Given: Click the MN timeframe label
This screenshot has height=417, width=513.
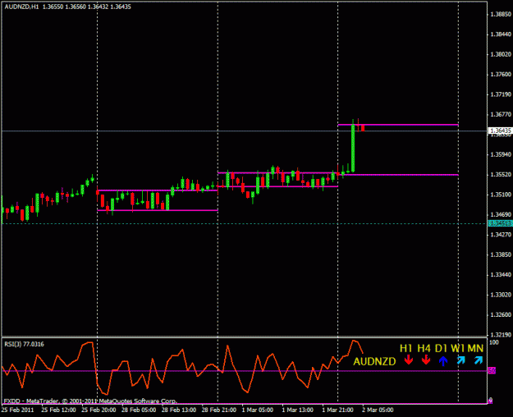Looking at the screenshot, I should coord(475,348).
